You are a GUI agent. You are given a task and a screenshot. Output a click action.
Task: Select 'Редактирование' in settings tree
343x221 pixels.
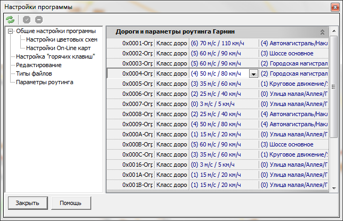coord(38,65)
